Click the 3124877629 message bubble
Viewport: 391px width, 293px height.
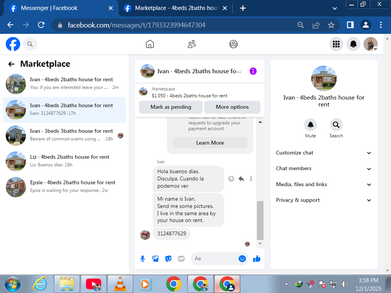pyautogui.click(x=171, y=234)
